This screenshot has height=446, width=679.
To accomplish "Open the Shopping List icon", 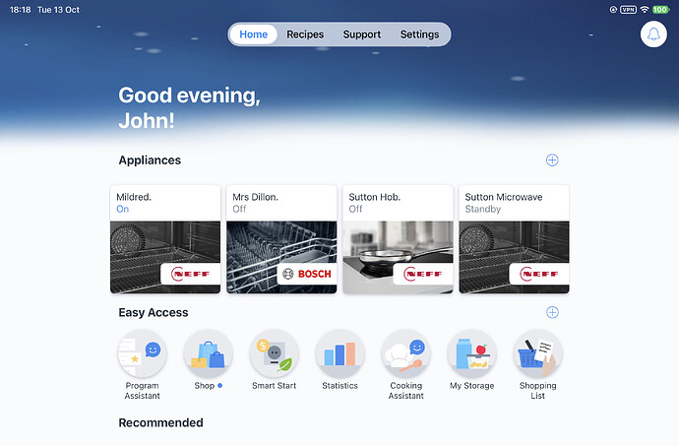I will tap(537, 354).
